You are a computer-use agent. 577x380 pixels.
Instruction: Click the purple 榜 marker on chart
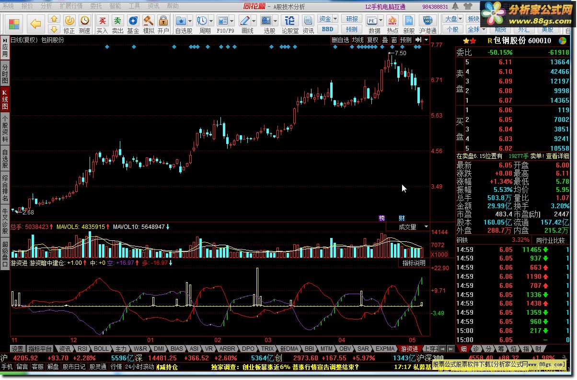(x=382, y=218)
